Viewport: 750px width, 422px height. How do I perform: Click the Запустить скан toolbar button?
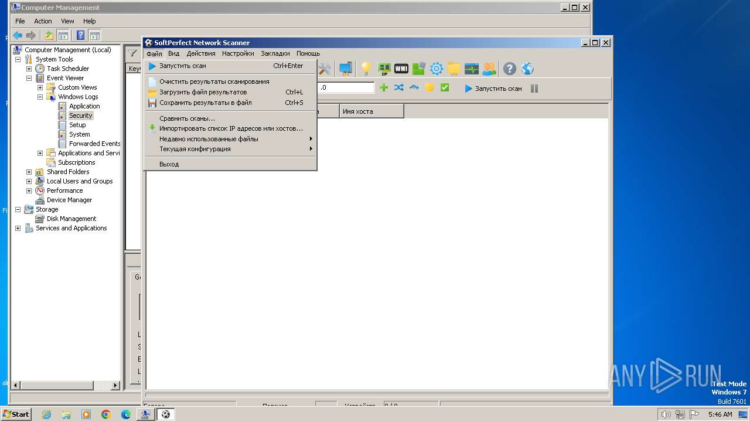pyautogui.click(x=493, y=89)
